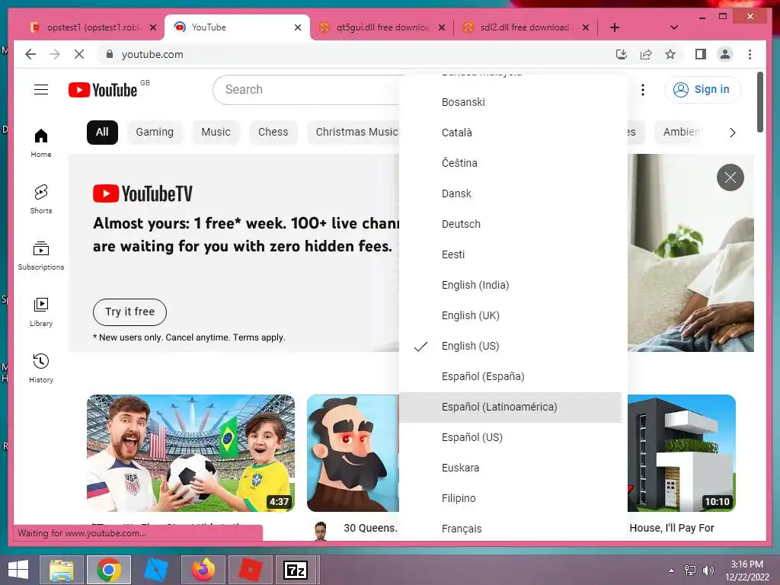Click the address bar URL

(152, 54)
